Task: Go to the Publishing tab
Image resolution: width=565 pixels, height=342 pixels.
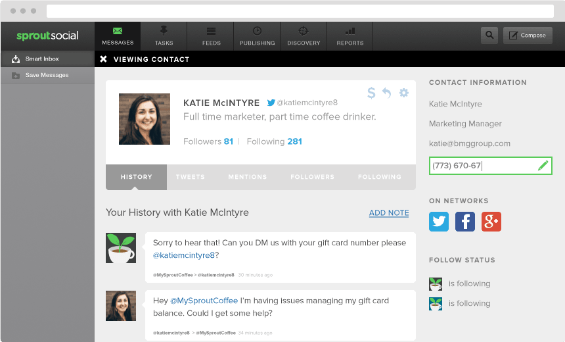Action: [x=258, y=36]
